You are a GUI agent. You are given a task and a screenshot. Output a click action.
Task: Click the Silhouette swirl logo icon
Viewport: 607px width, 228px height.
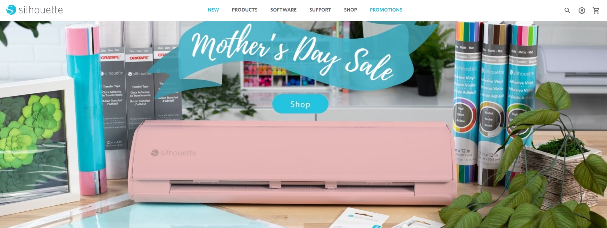[11, 10]
